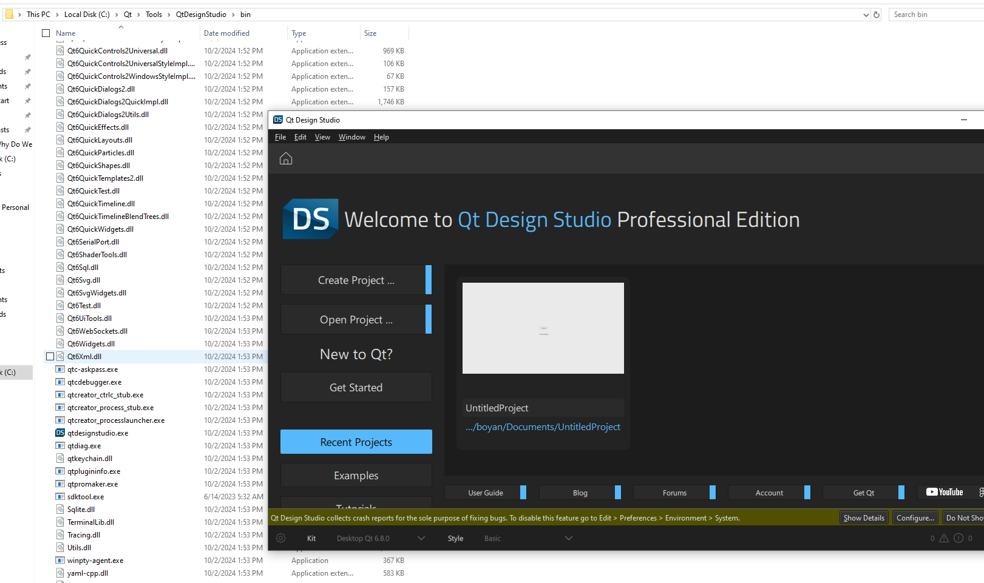Open the Window menu in Qt Design Studio
Image resolution: width=984 pixels, height=583 pixels.
coord(352,137)
